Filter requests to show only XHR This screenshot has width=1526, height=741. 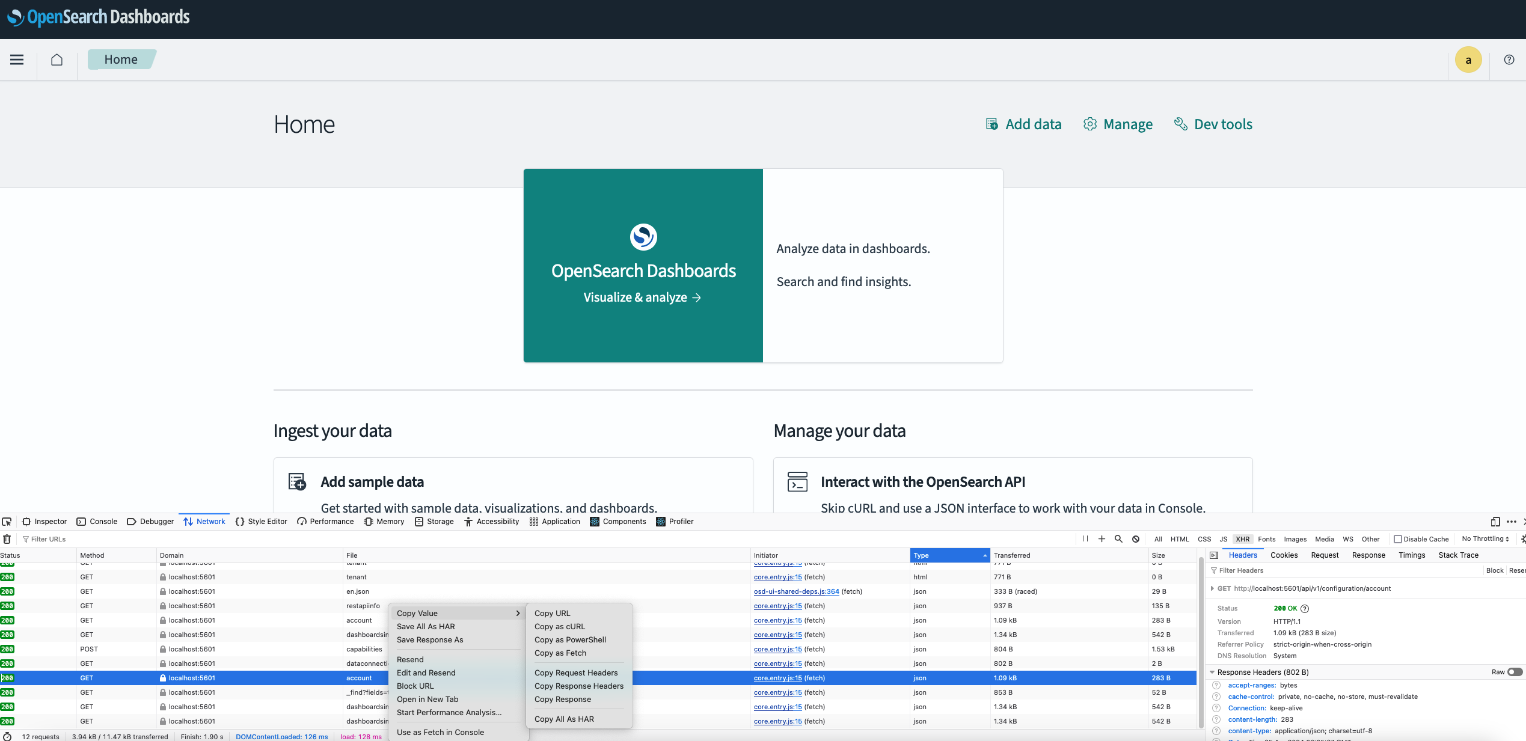coord(1242,539)
